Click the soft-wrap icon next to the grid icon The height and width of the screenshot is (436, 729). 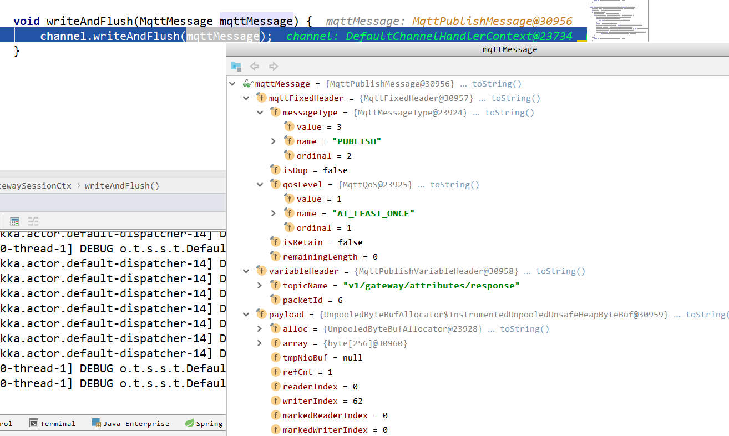[32, 220]
